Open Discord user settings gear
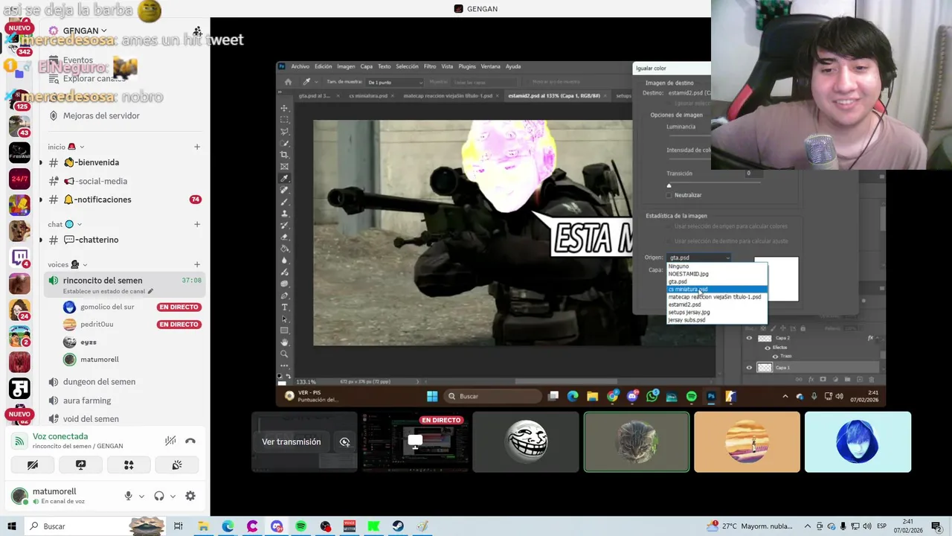The image size is (952, 536). point(190,496)
